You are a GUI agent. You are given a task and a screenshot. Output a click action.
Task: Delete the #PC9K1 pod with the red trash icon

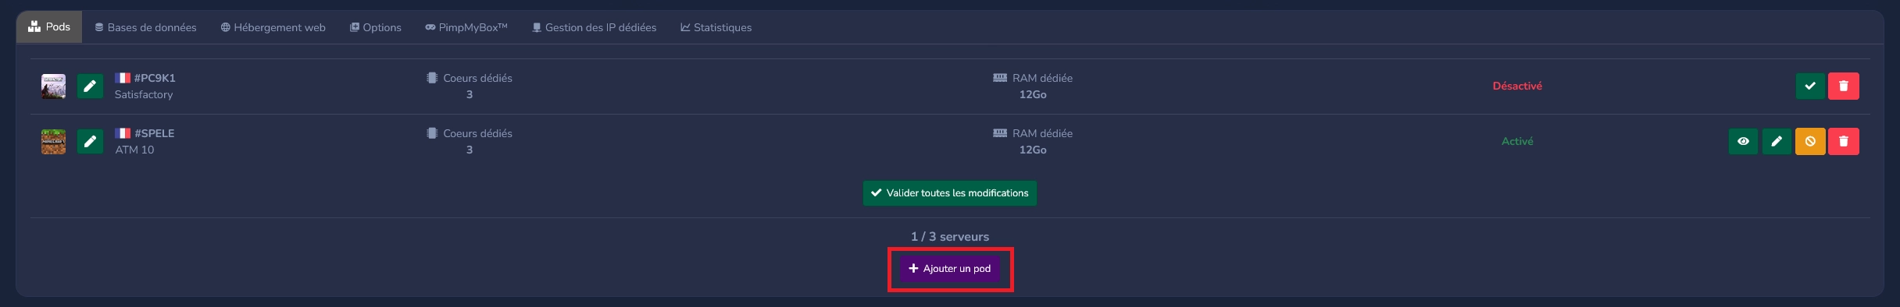click(1844, 86)
